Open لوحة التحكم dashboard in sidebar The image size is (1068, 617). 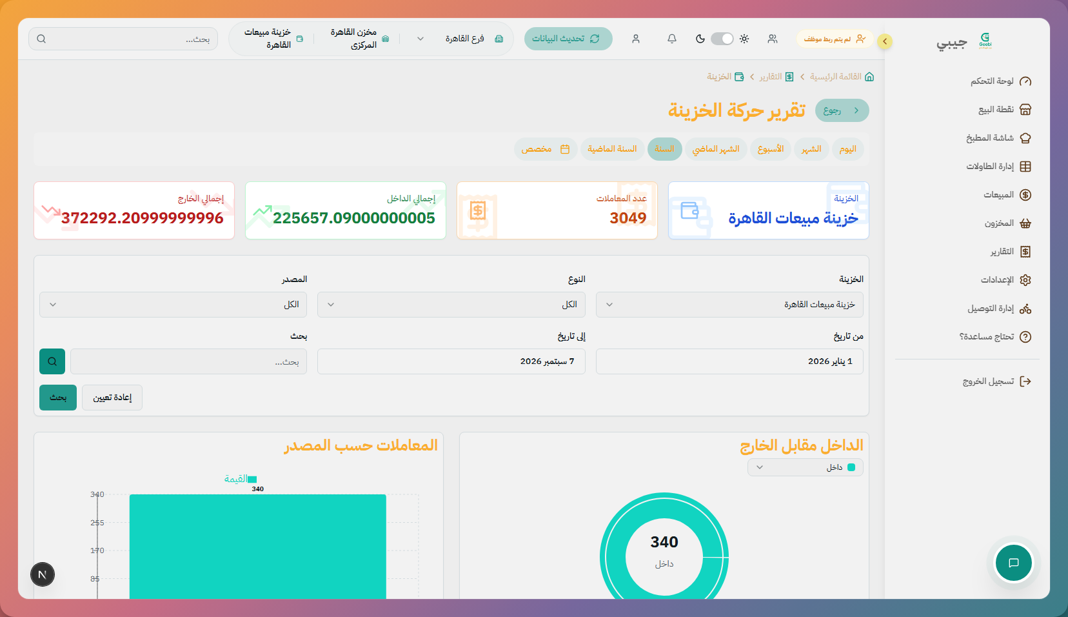coord(1001,81)
